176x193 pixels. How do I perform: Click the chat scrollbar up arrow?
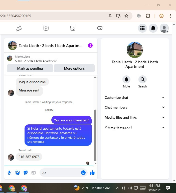coord(95,77)
